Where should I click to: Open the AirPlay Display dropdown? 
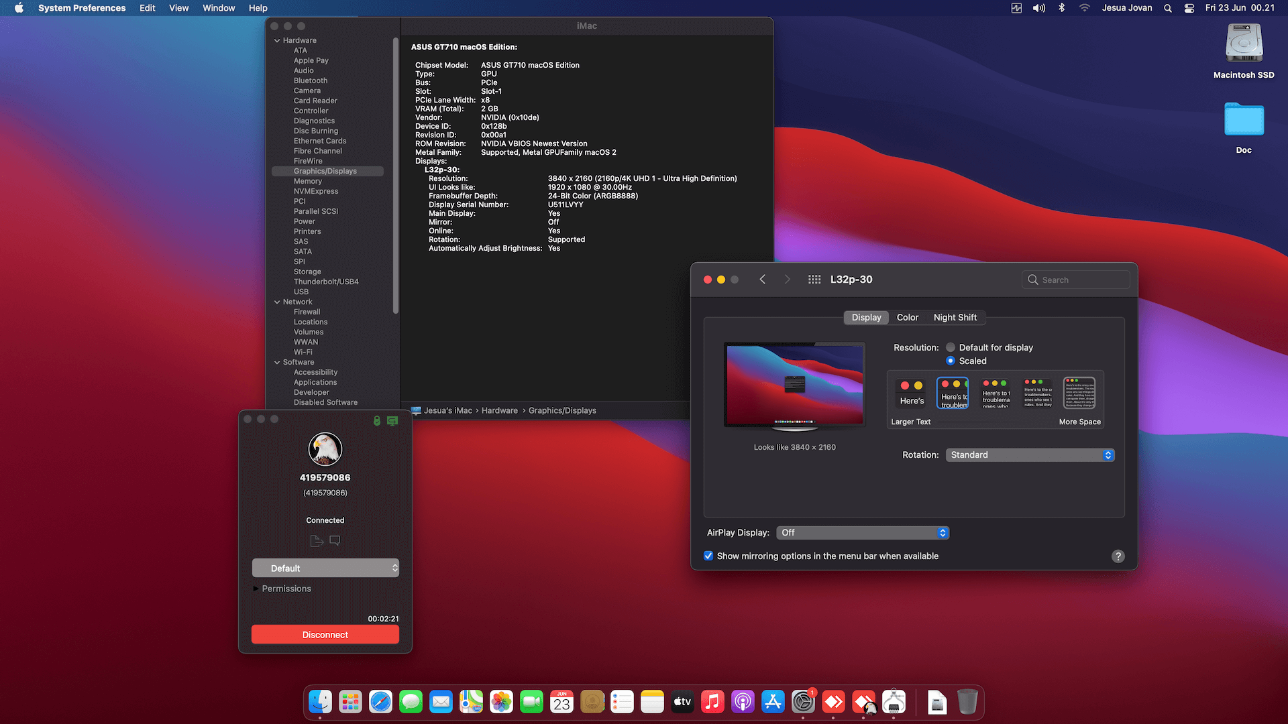pyautogui.click(x=863, y=532)
